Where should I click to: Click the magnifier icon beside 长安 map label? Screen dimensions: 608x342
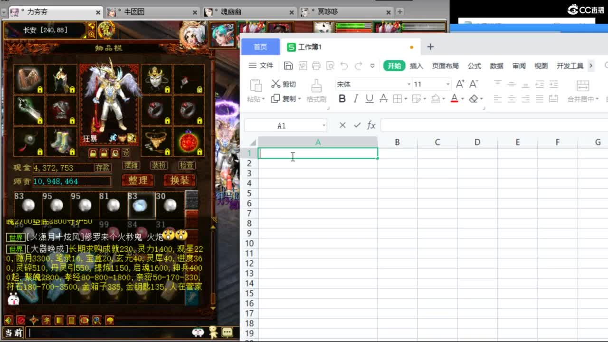click(92, 34)
